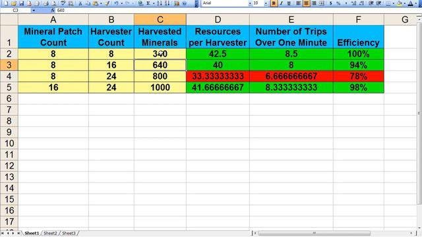This screenshot has width=422, height=237.
Task: Toggle Align Right
Action: point(314,3)
